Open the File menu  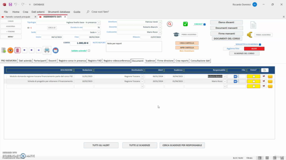point(6,12)
